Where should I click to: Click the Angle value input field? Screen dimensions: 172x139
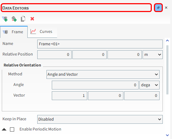[95, 85]
